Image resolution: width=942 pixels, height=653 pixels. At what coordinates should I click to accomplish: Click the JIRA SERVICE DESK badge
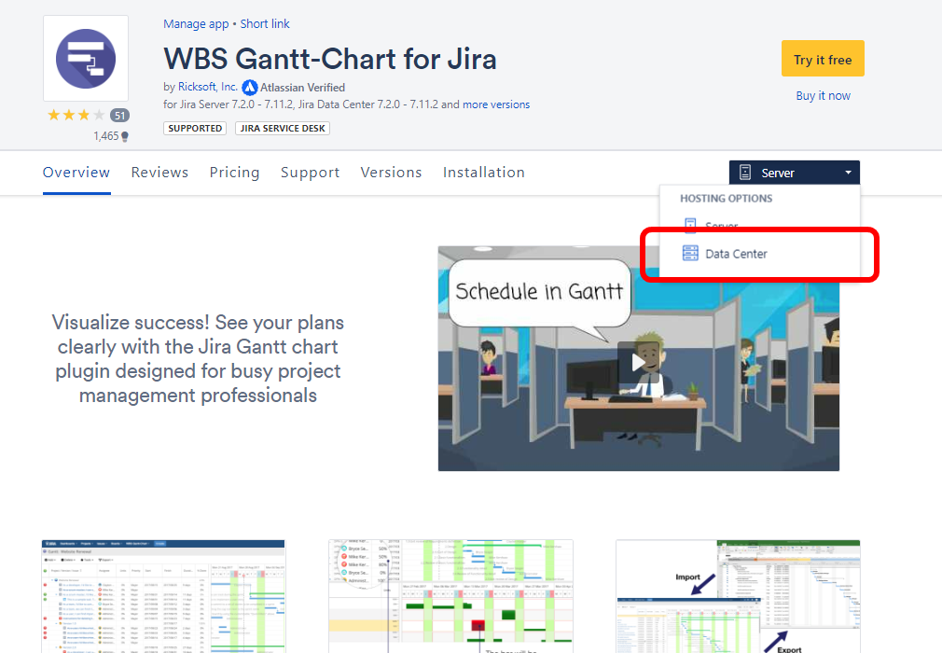[283, 128]
